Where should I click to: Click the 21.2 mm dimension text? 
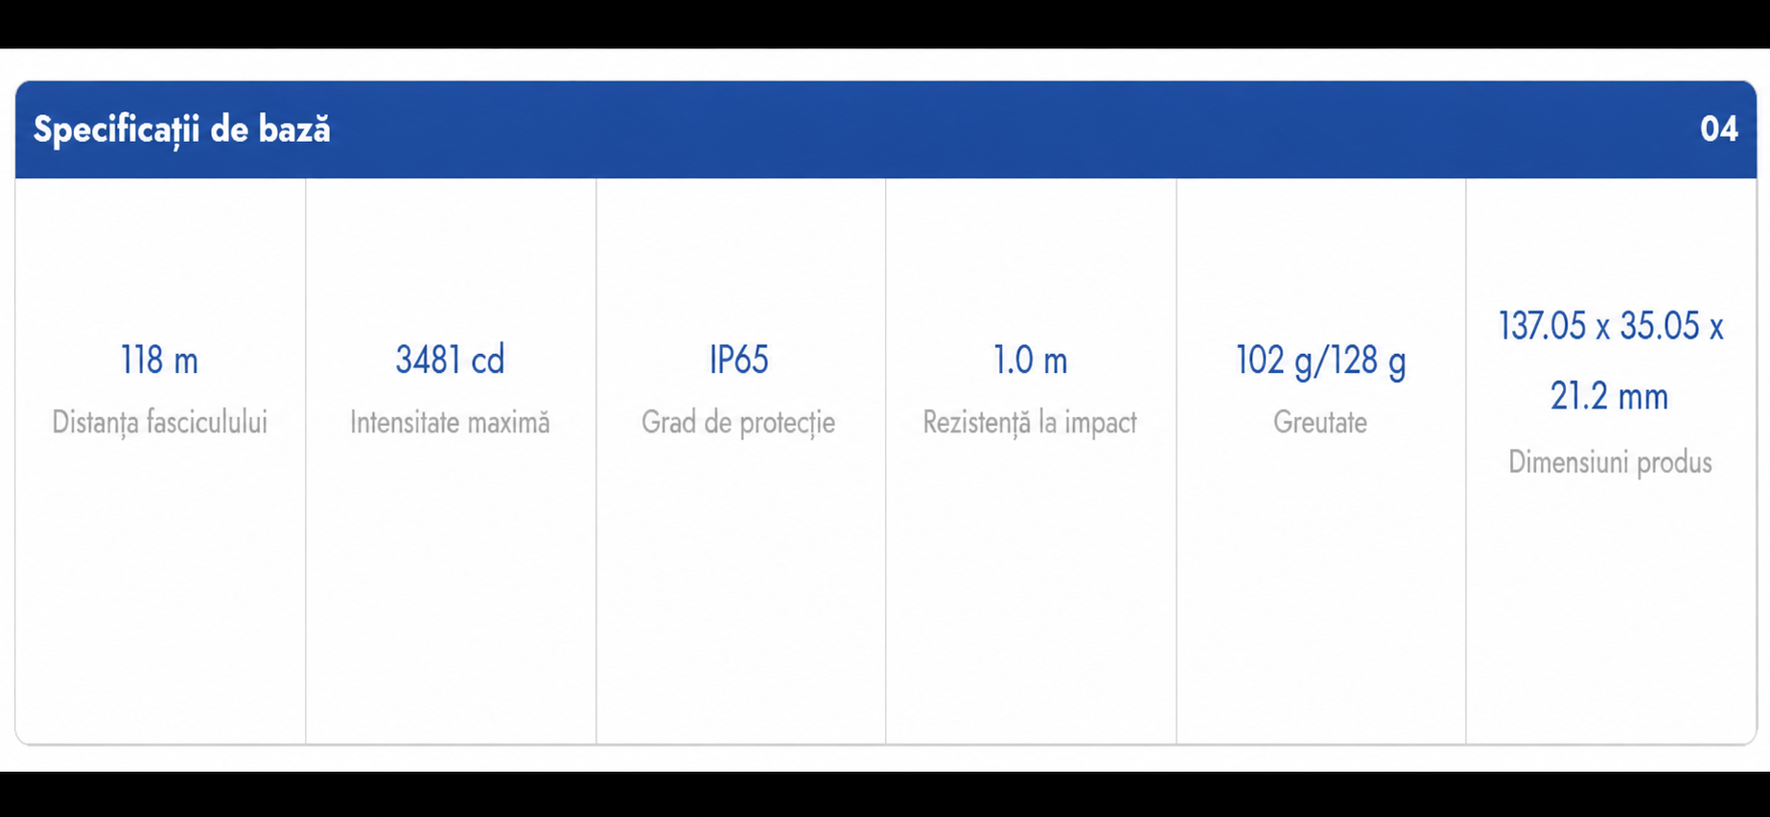pos(1610,396)
